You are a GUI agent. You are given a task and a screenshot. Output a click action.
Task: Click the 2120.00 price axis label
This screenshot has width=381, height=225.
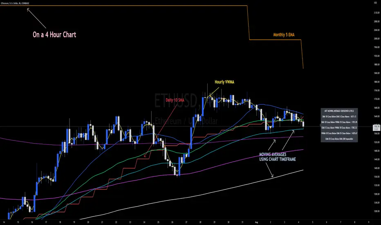pyautogui.click(x=377, y=13)
